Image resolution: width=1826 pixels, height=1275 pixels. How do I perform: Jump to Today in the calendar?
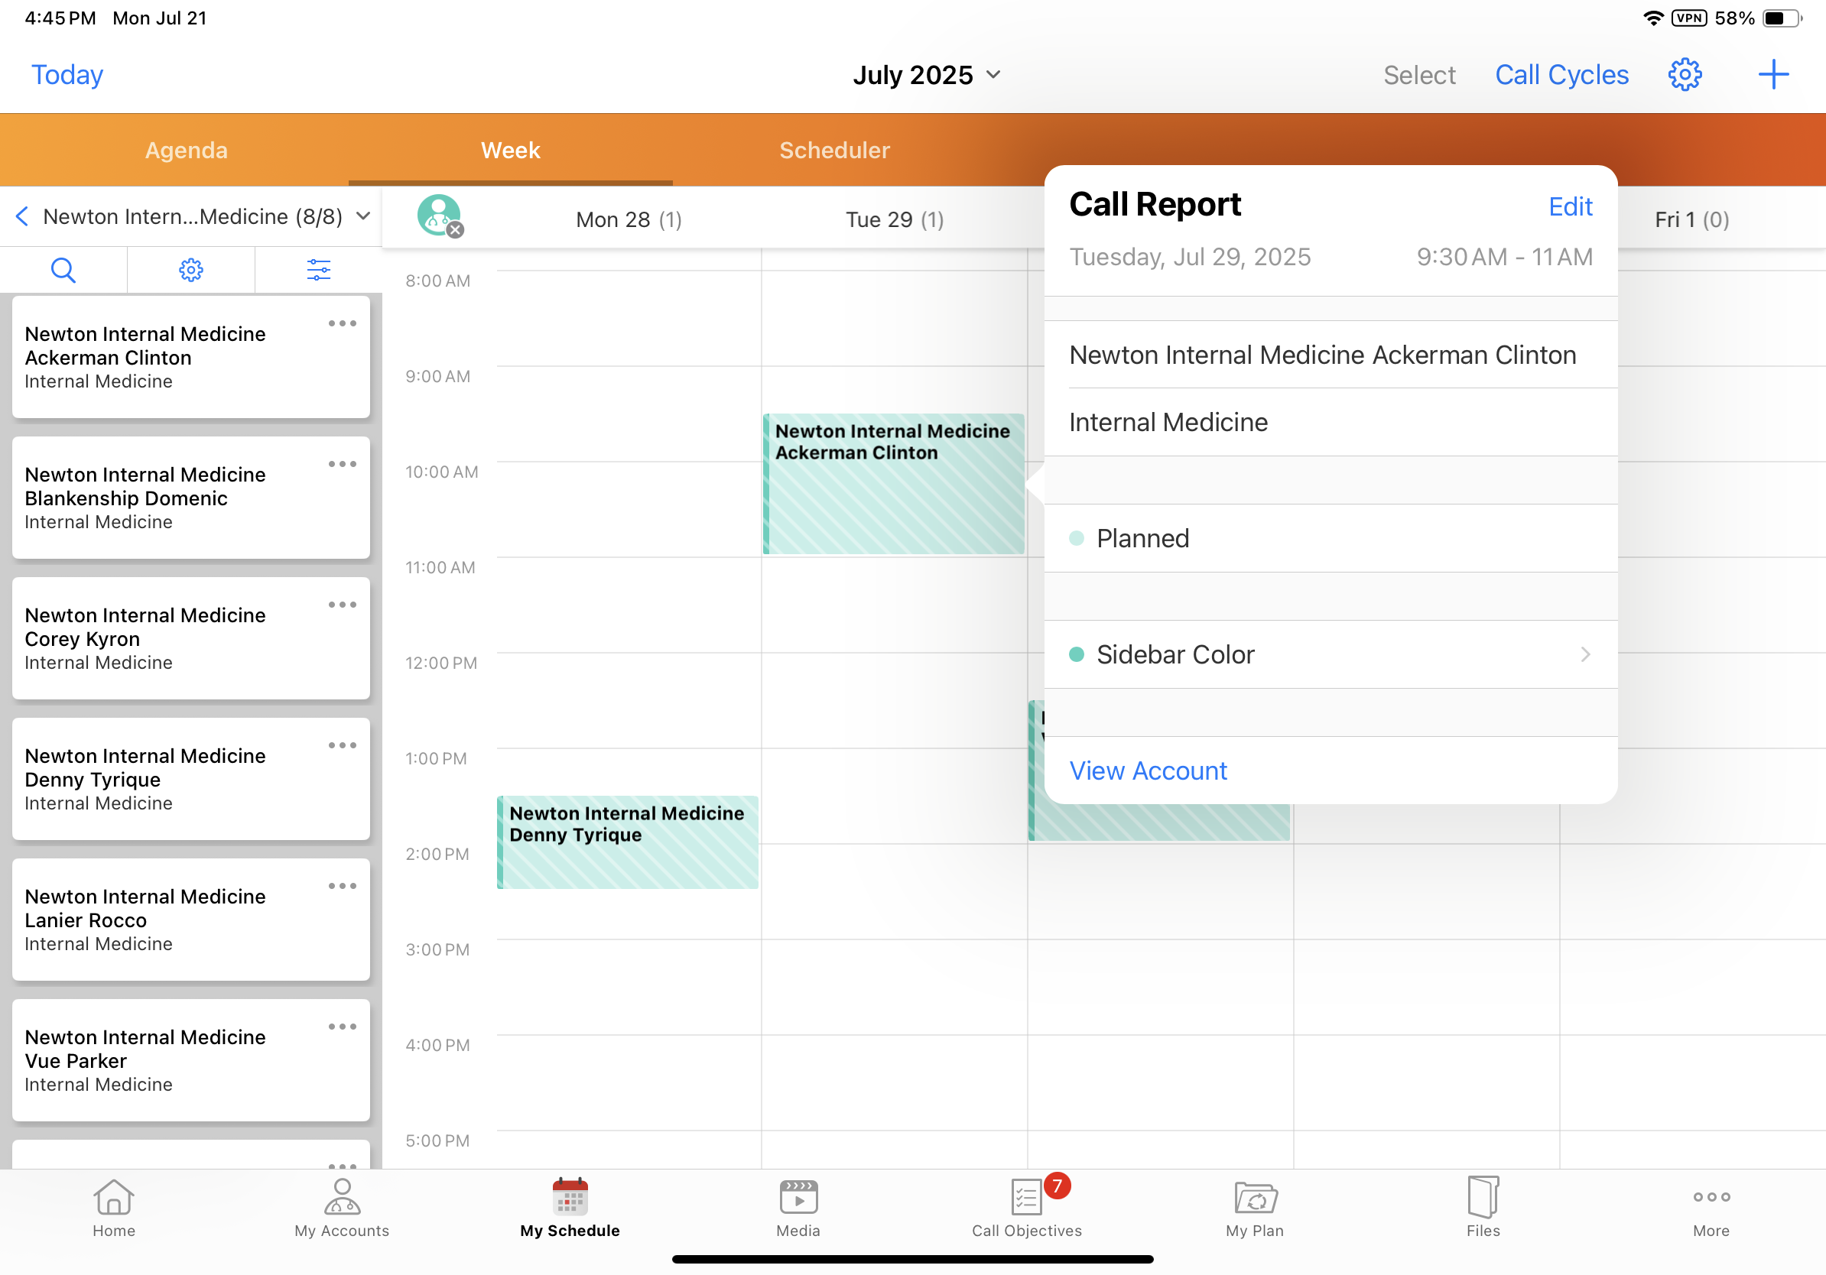(x=67, y=75)
